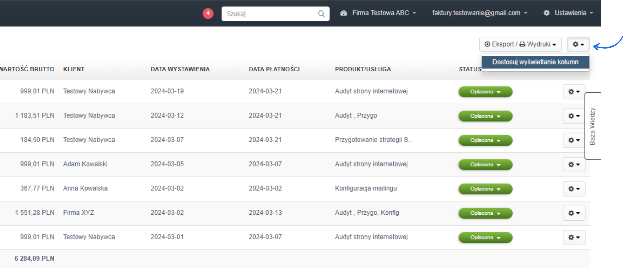Image resolution: width=632 pixels, height=271 pixels.
Task: Sort by Data płatności column header
Action: pos(274,69)
